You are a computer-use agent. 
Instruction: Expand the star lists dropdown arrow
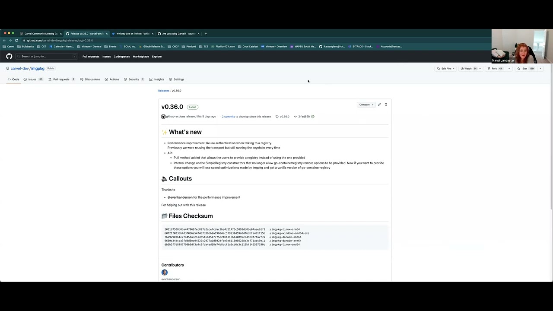pyautogui.click(x=540, y=69)
